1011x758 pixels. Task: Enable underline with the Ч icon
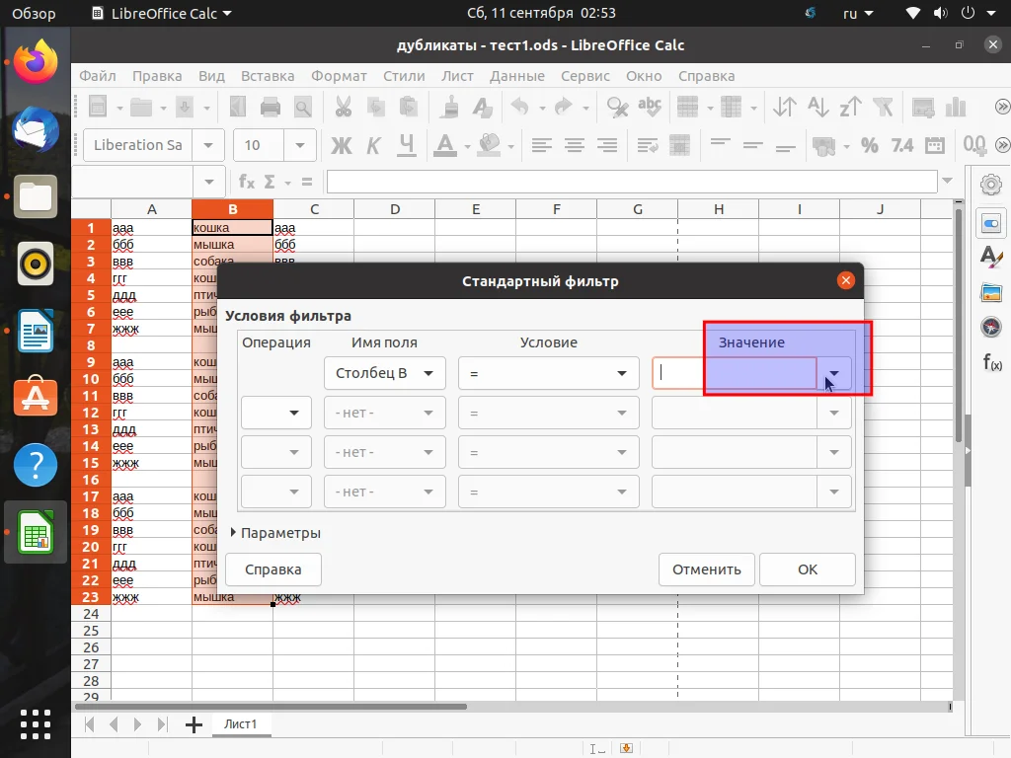(x=405, y=145)
